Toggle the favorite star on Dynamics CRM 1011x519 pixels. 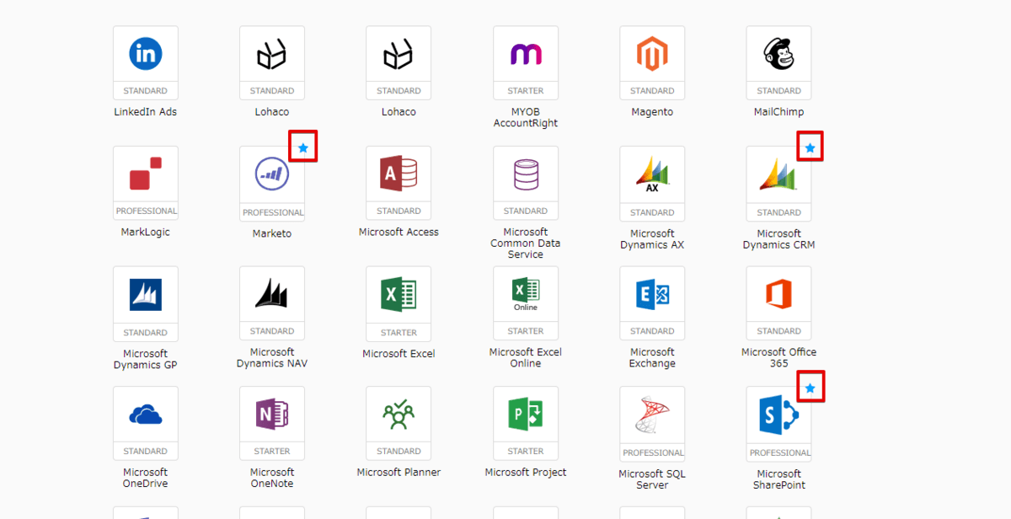[810, 148]
